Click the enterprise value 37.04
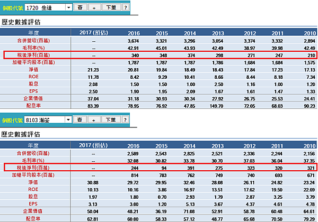Viewport: 318px width, 222px height. click(x=93, y=99)
